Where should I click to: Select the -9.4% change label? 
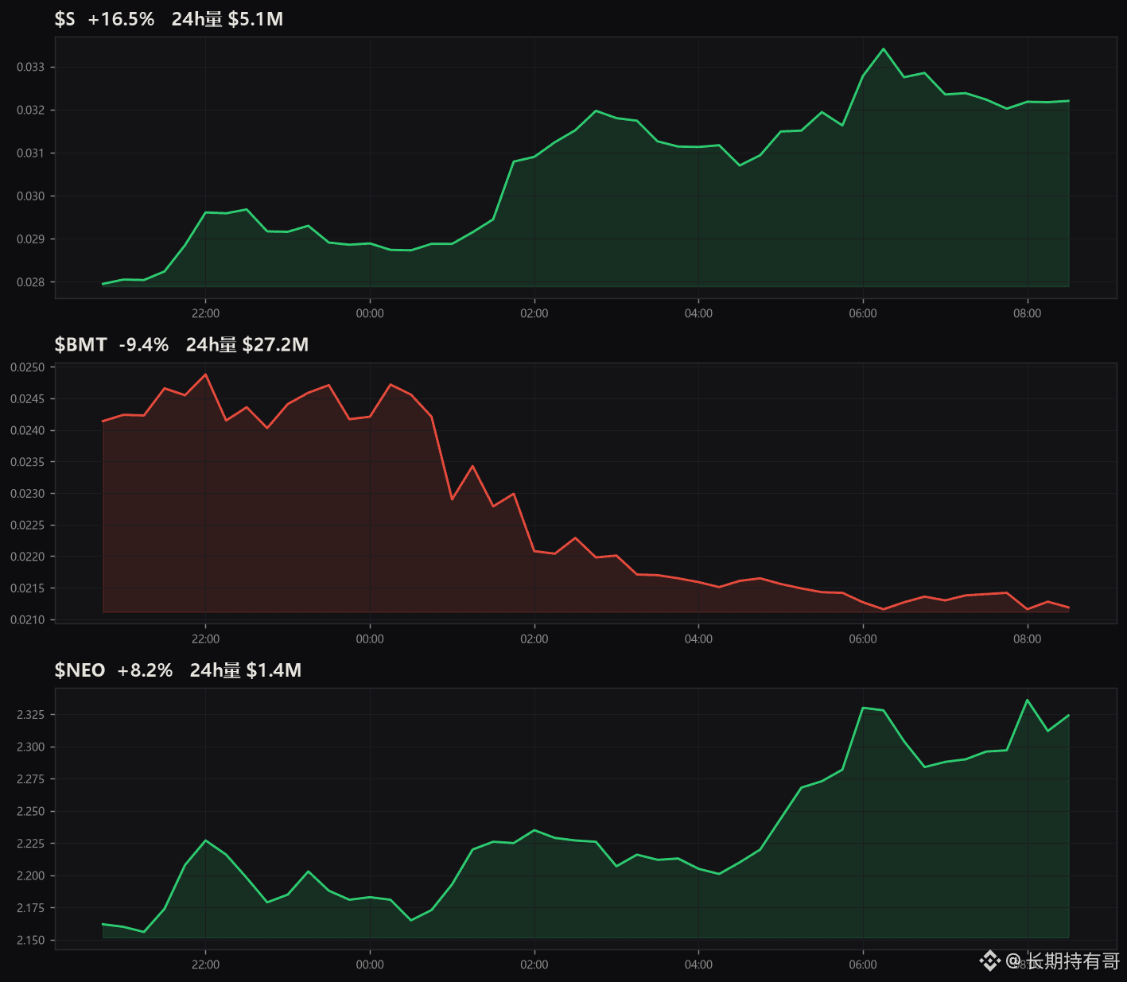point(144,344)
